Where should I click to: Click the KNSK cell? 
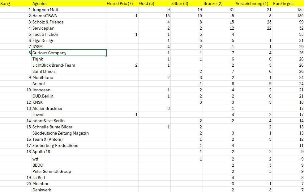69,102
